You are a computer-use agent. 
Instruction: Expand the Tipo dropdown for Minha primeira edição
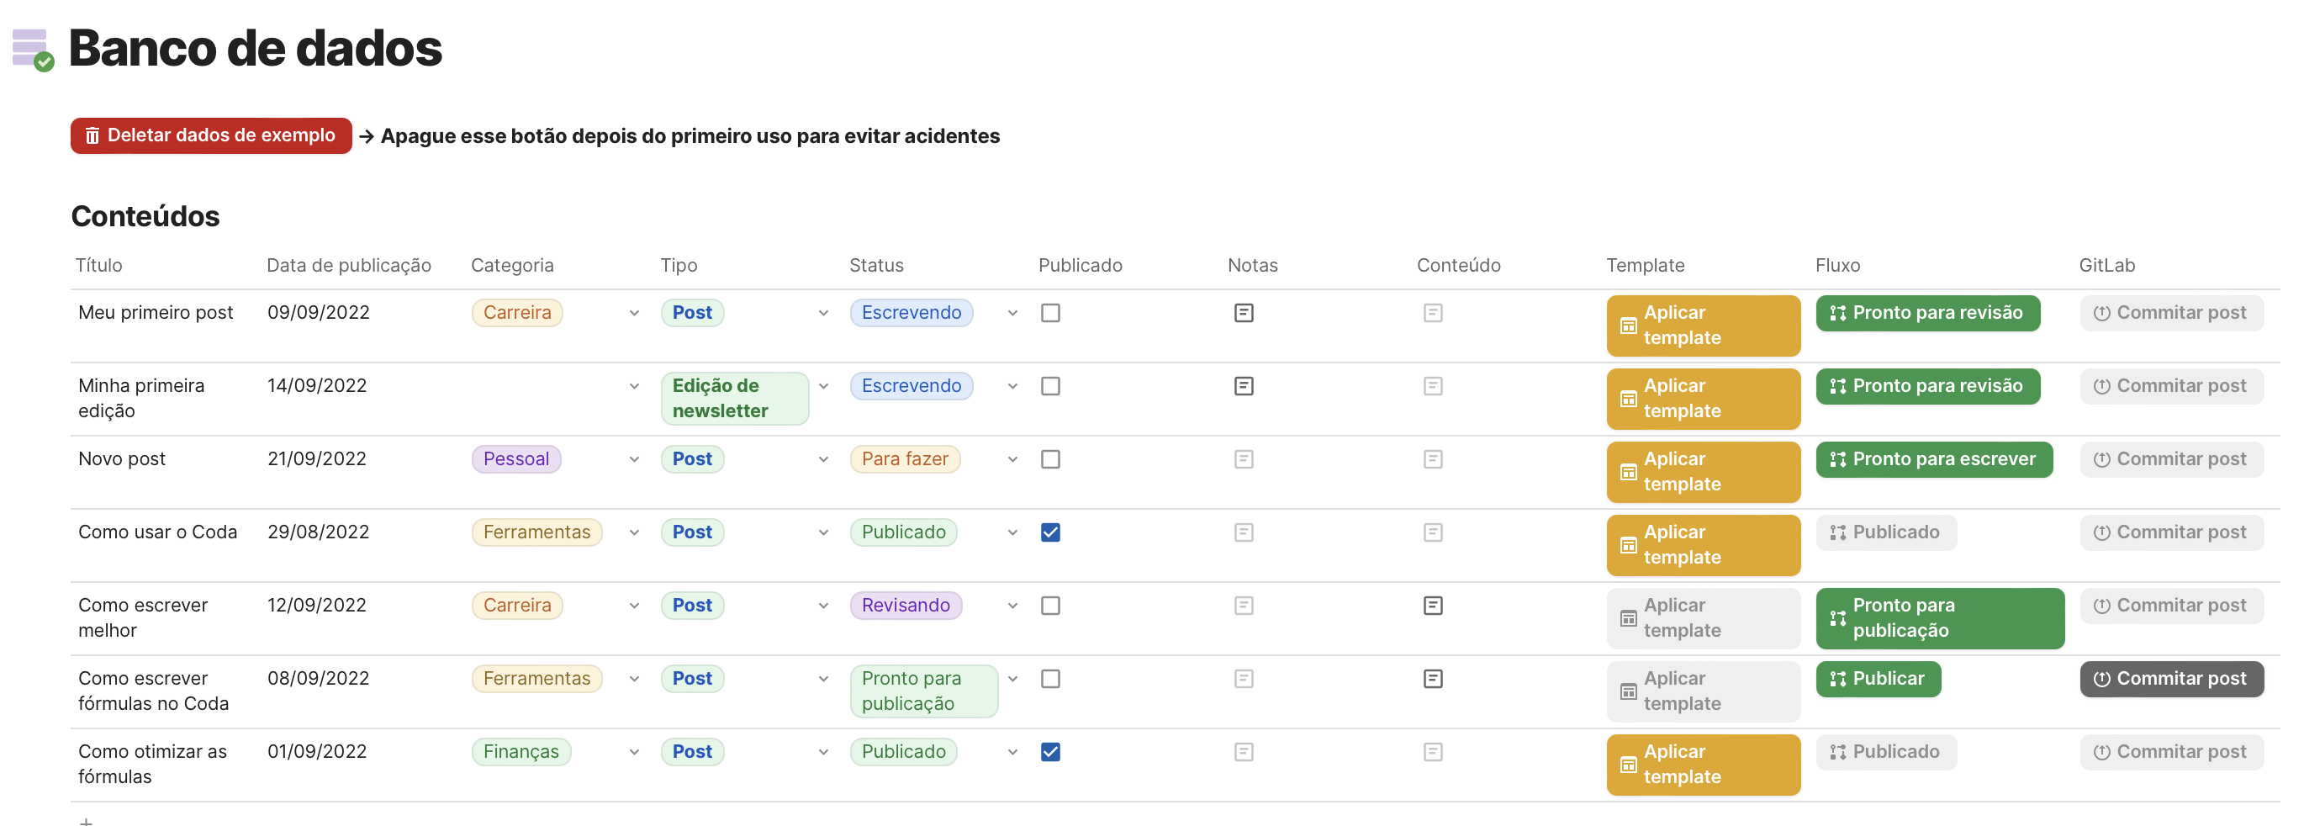pyautogui.click(x=824, y=386)
